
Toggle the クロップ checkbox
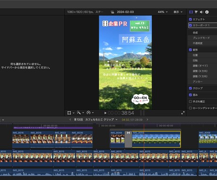(191, 88)
